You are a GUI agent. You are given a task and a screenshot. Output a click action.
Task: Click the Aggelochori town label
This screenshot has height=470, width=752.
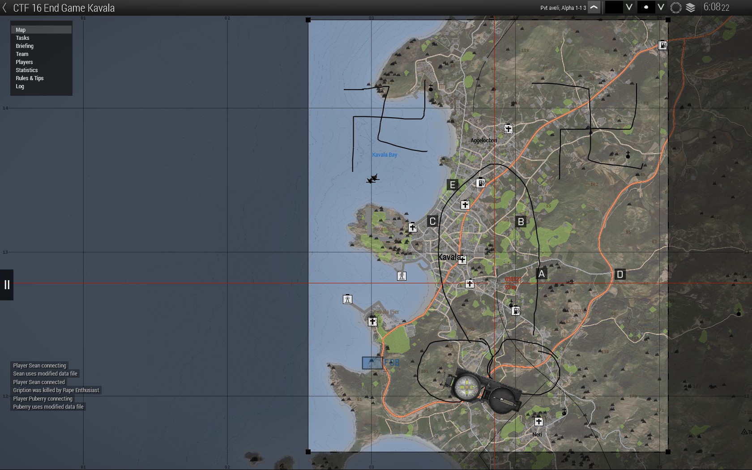(484, 141)
